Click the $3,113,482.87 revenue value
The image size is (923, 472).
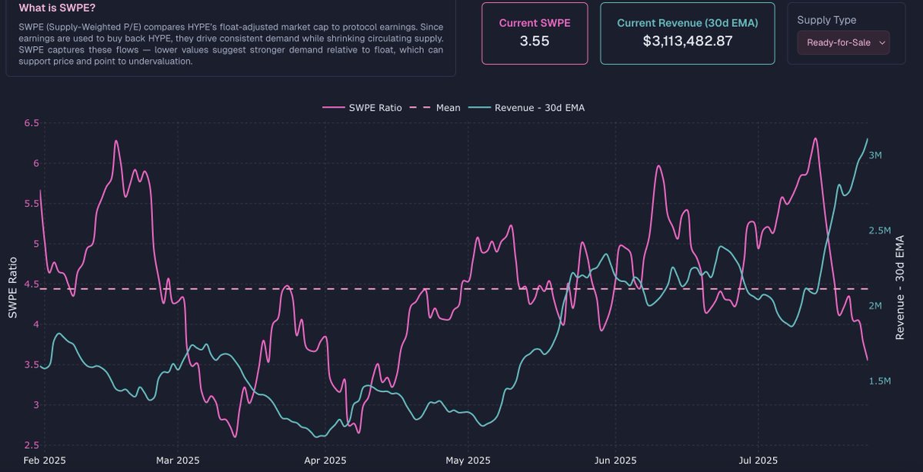click(x=688, y=42)
